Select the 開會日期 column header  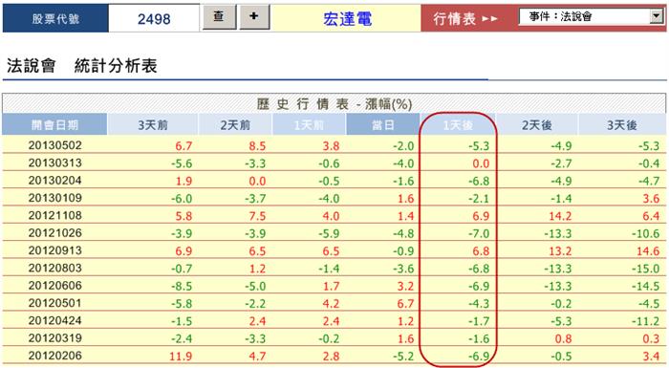pos(54,124)
